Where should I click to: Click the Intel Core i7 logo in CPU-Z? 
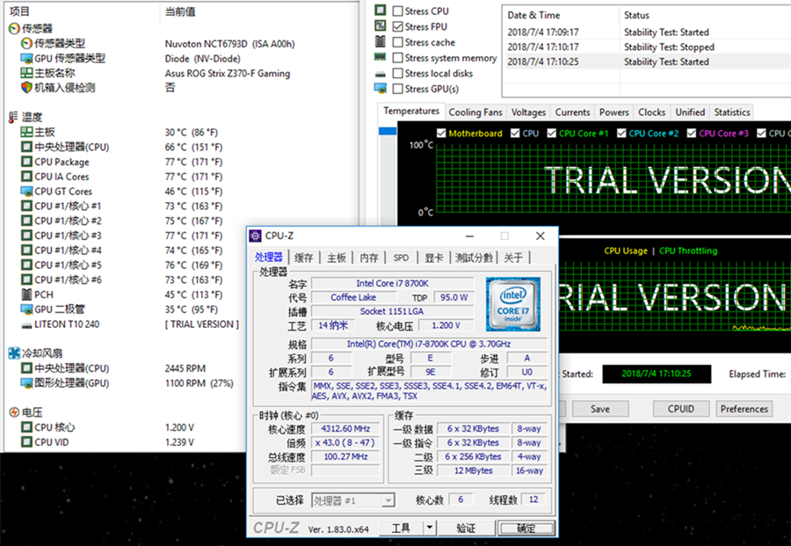coord(514,304)
